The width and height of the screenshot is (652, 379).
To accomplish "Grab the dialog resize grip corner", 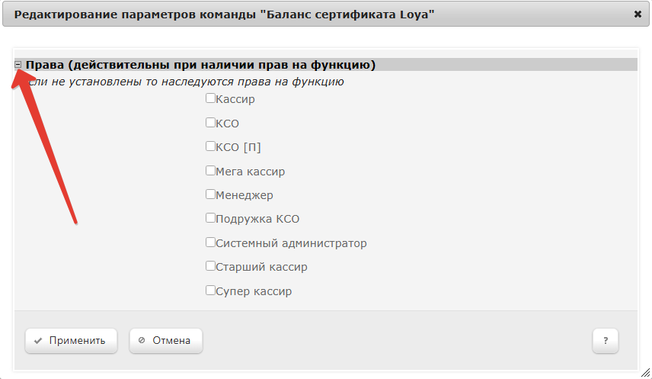I will pyautogui.click(x=644, y=372).
